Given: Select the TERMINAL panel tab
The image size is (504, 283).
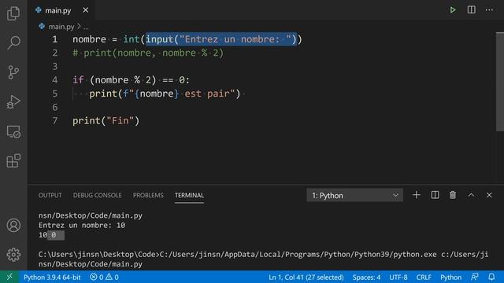Looking at the screenshot, I should [x=189, y=196].
